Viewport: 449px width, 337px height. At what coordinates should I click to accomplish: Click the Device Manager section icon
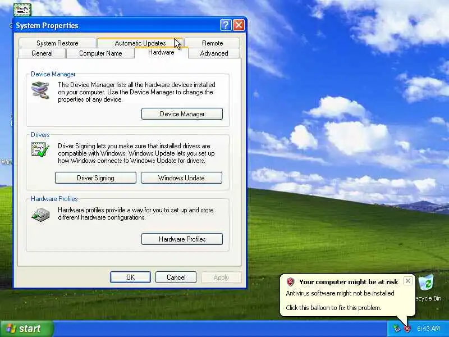tap(40, 90)
